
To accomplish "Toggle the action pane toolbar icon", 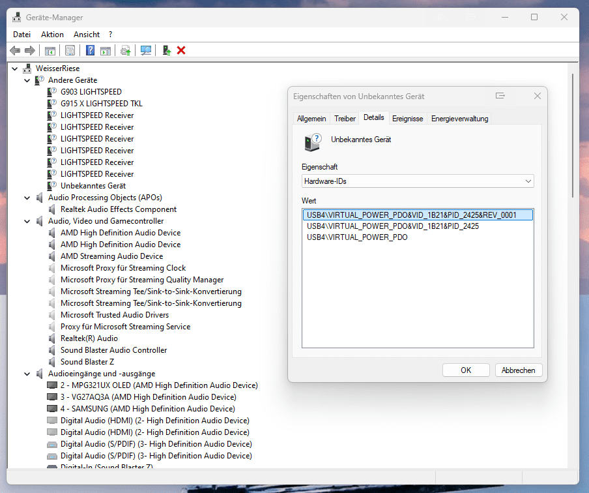I will point(106,50).
